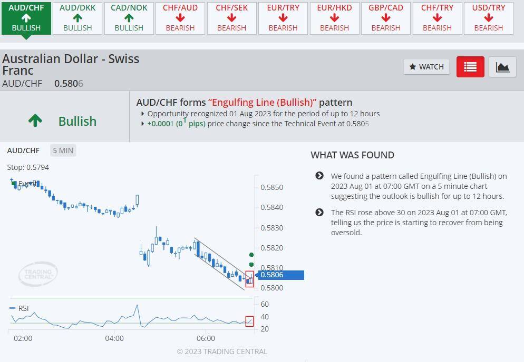
Task: Open the USD/TRY bearish tab
Action: pos(489,18)
